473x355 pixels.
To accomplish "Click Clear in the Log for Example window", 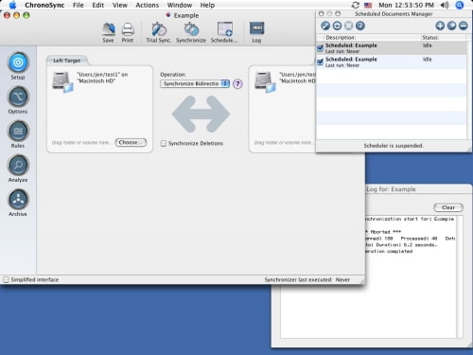I will [448, 207].
